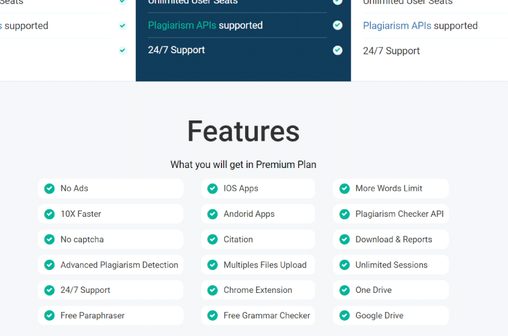Click the checkmark icon beside 10X Faster
The width and height of the screenshot is (508, 336).
coord(50,214)
